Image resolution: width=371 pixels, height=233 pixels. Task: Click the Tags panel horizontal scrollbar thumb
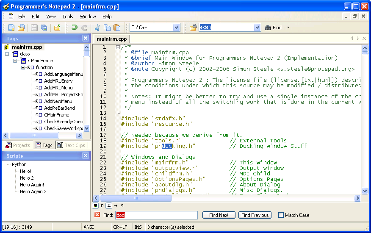click(x=34, y=135)
